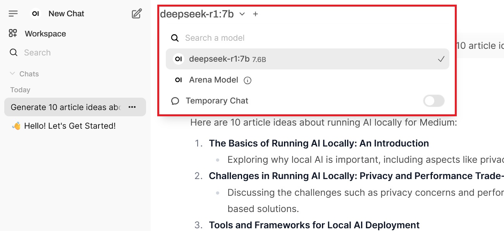Screen dimensions: 504x231
Task: Click the 'Chats' section label
Action: click(x=29, y=74)
